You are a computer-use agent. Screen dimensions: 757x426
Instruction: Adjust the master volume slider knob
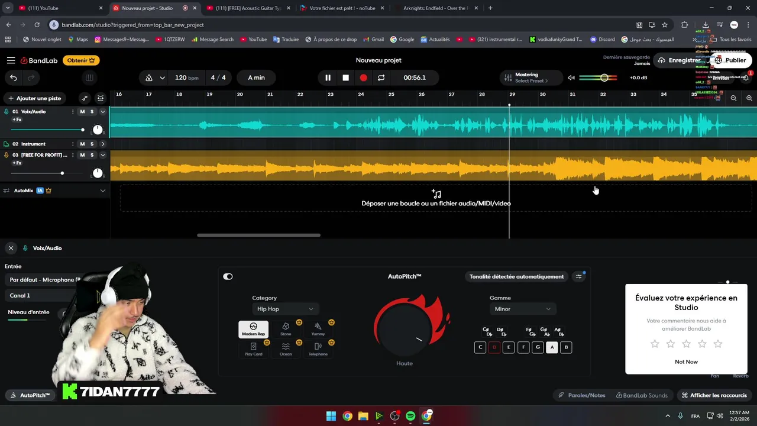point(604,78)
